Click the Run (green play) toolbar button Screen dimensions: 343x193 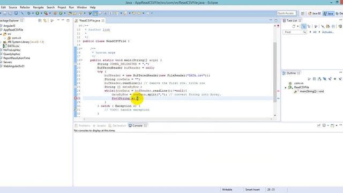click(38, 13)
